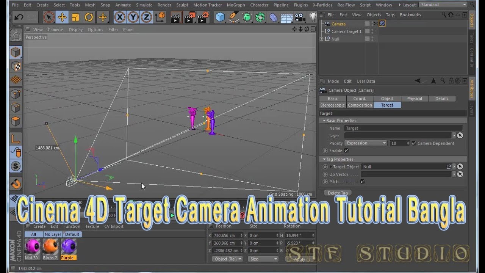Activate the Move tool
This screenshot has height=273, width=485.
click(x=62, y=17)
